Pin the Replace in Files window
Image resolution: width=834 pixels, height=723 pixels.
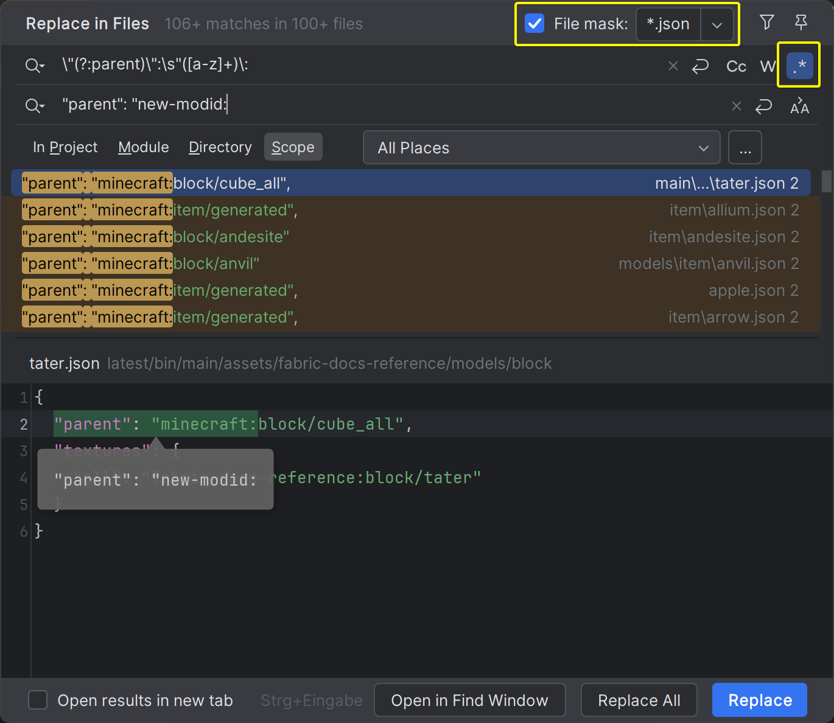point(801,23)
